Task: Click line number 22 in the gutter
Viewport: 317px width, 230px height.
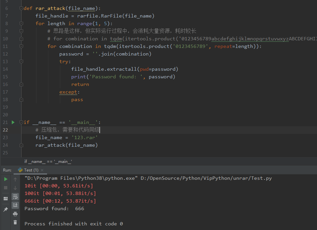Action: pos(6,130)
